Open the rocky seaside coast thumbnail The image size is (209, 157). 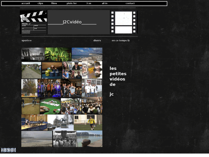[x=87, y=54]
